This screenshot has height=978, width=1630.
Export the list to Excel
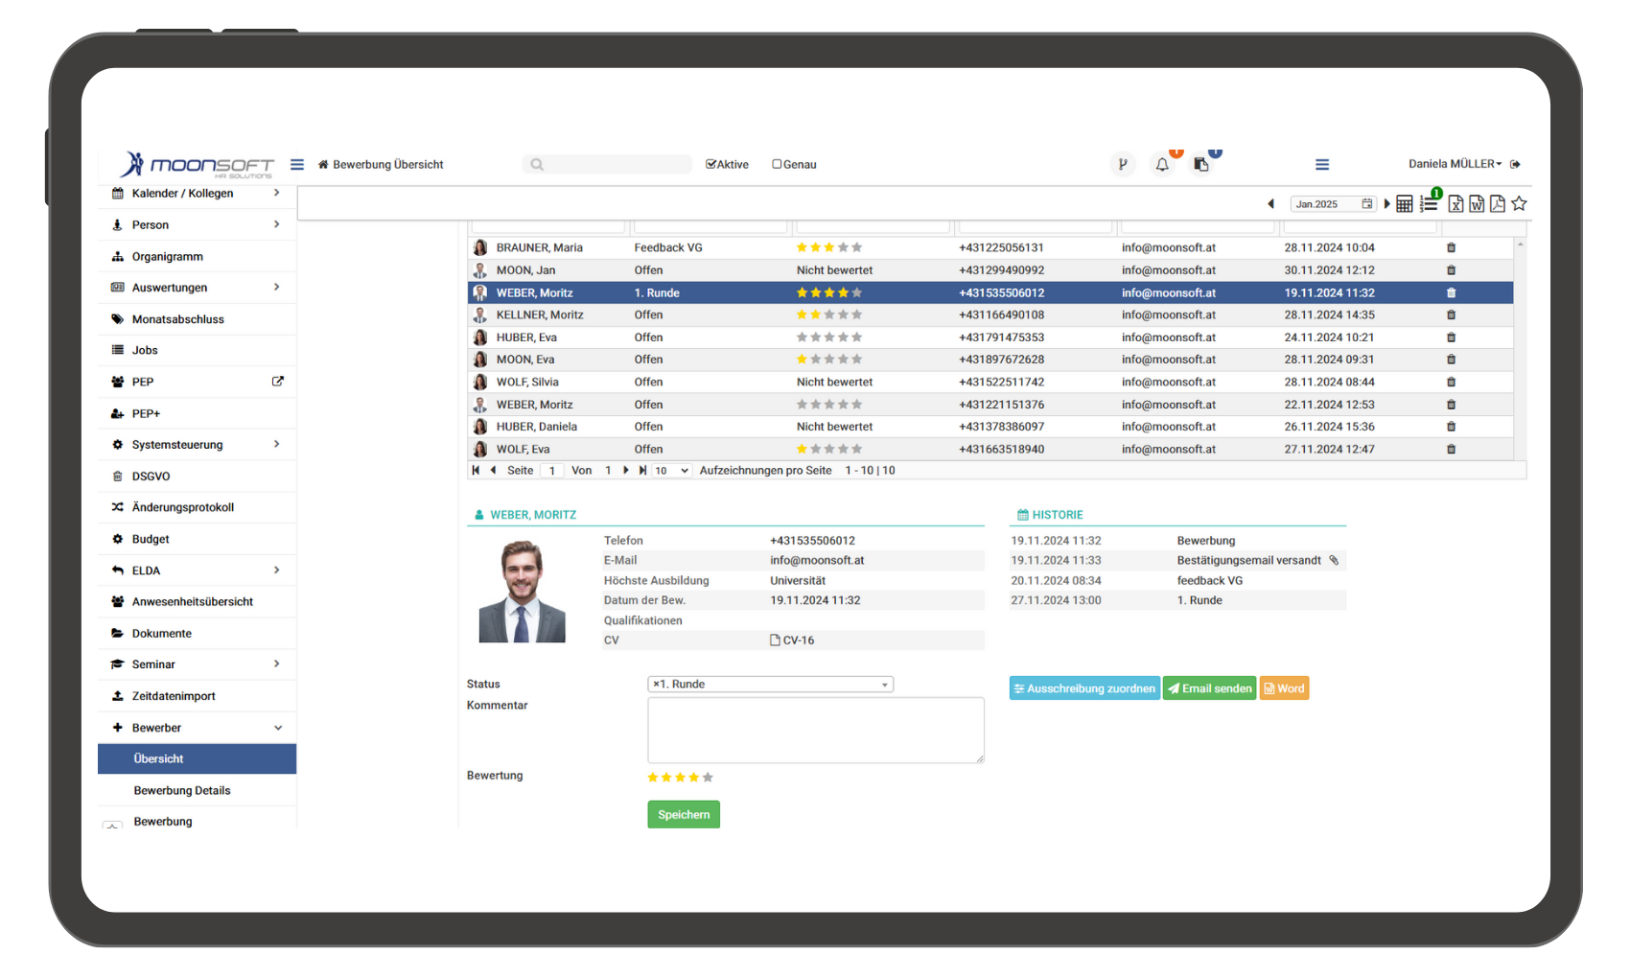[1455, 204]
